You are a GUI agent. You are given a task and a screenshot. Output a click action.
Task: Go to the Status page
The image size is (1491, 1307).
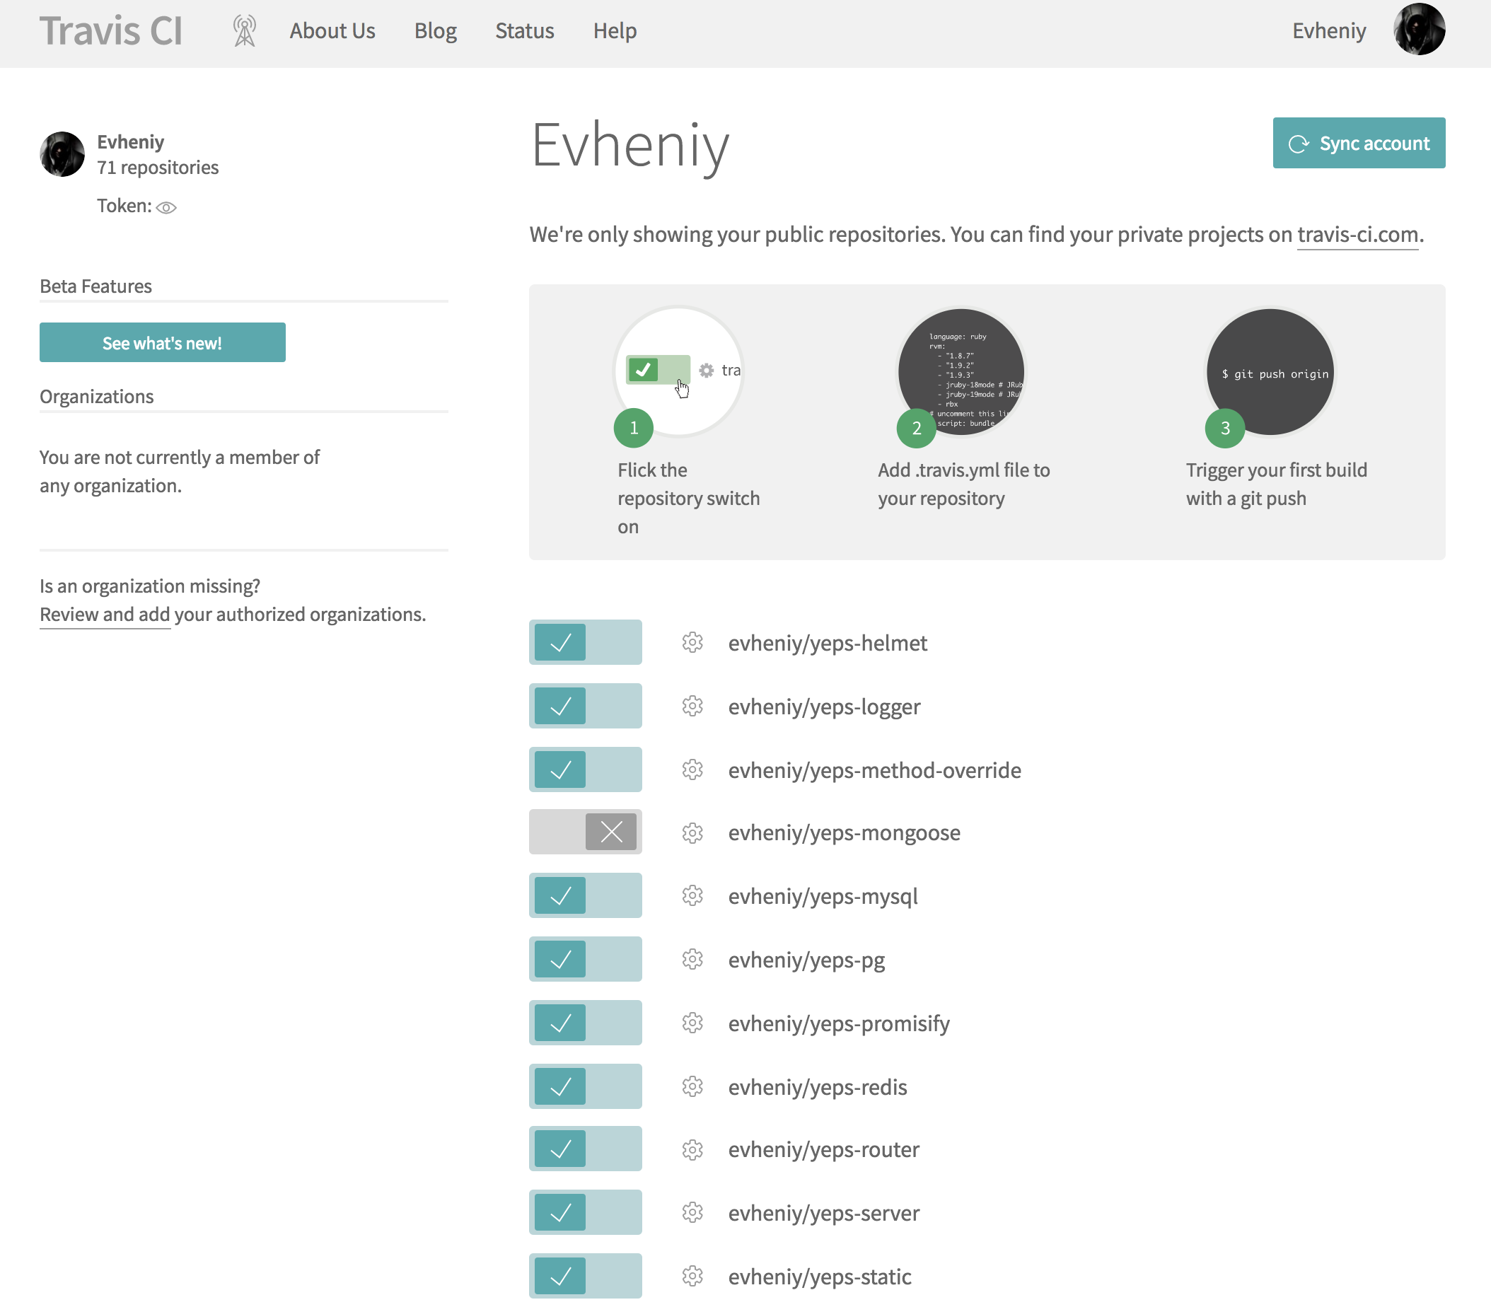tap(525, 30)
